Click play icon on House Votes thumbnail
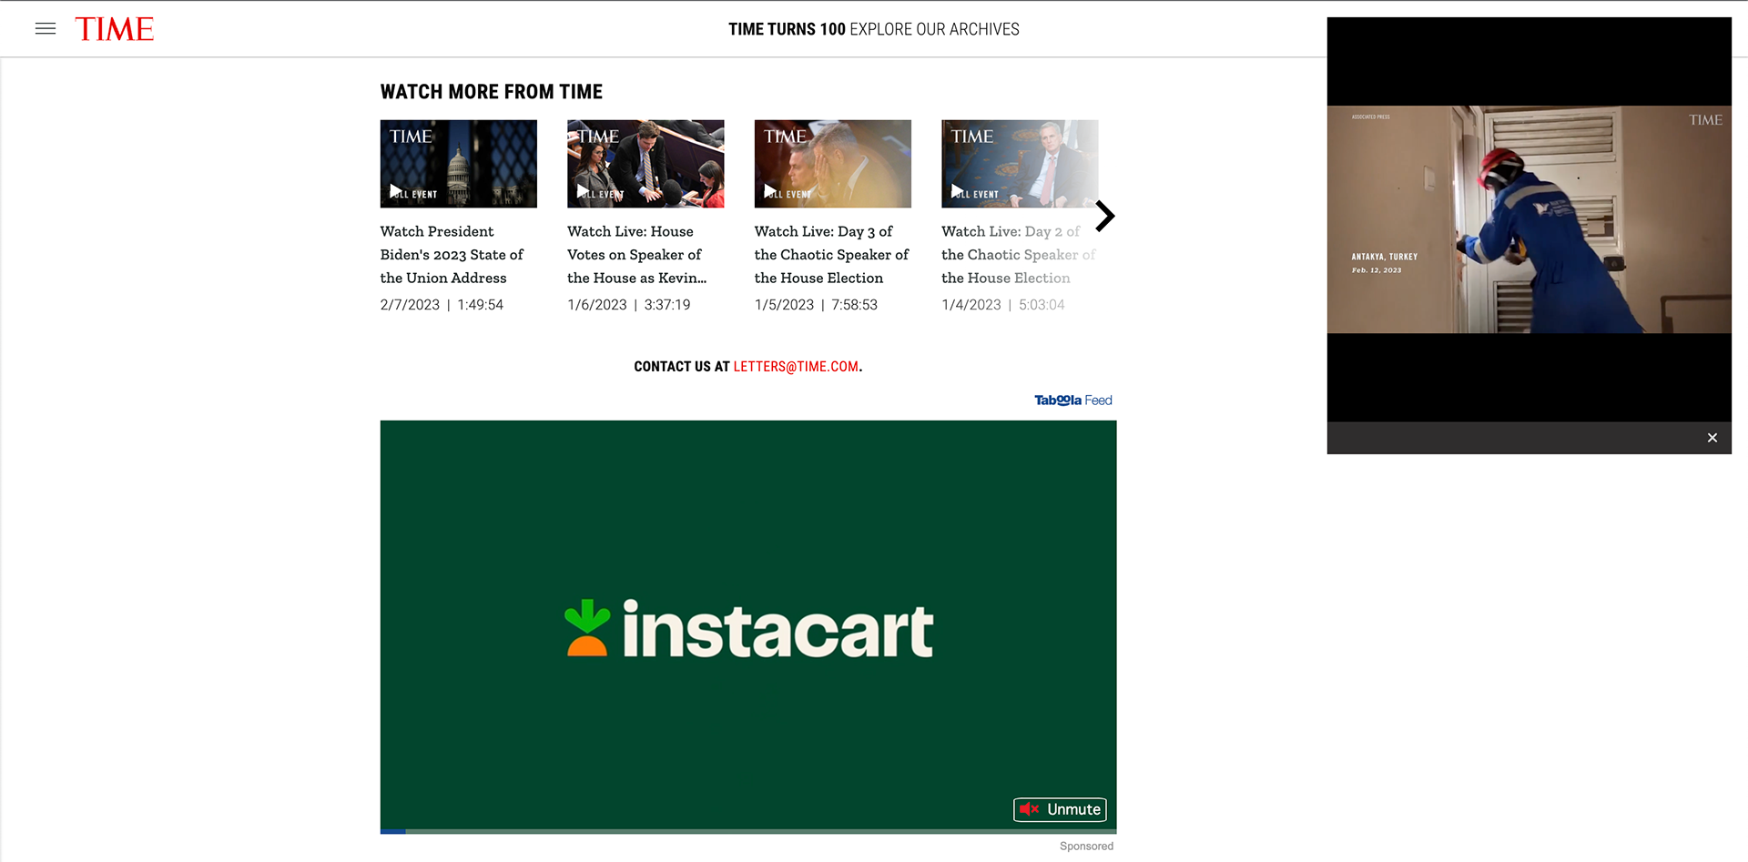This screenshot has height=862, width=1748. tap(583, 191)
